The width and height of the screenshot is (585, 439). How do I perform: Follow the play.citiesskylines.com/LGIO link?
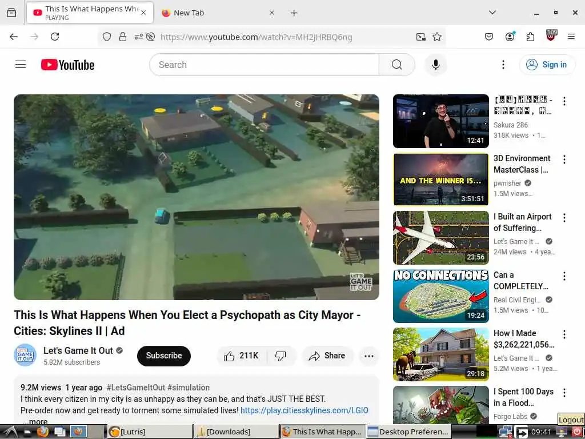click(x=304, y=410)
